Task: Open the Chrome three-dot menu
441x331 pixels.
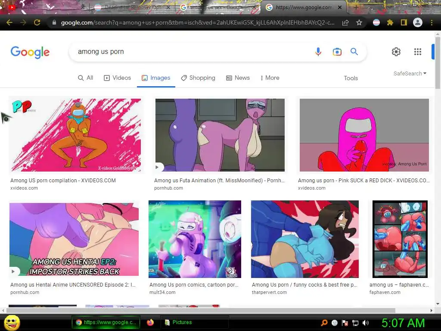Action: 432,22
